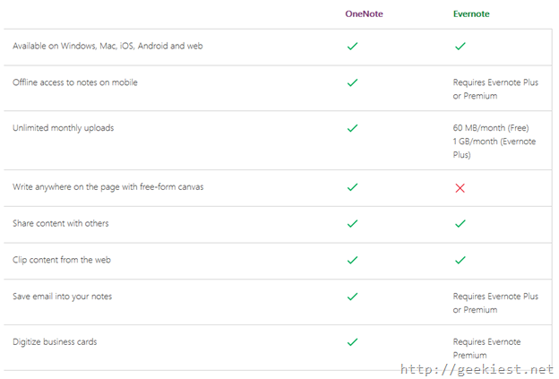Click OneNote checkmark for platform availability row

pos(352,46)
